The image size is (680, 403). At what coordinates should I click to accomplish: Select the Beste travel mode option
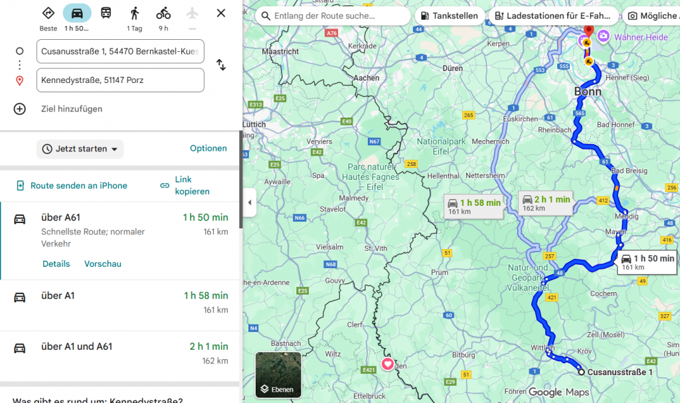[48, 13]
